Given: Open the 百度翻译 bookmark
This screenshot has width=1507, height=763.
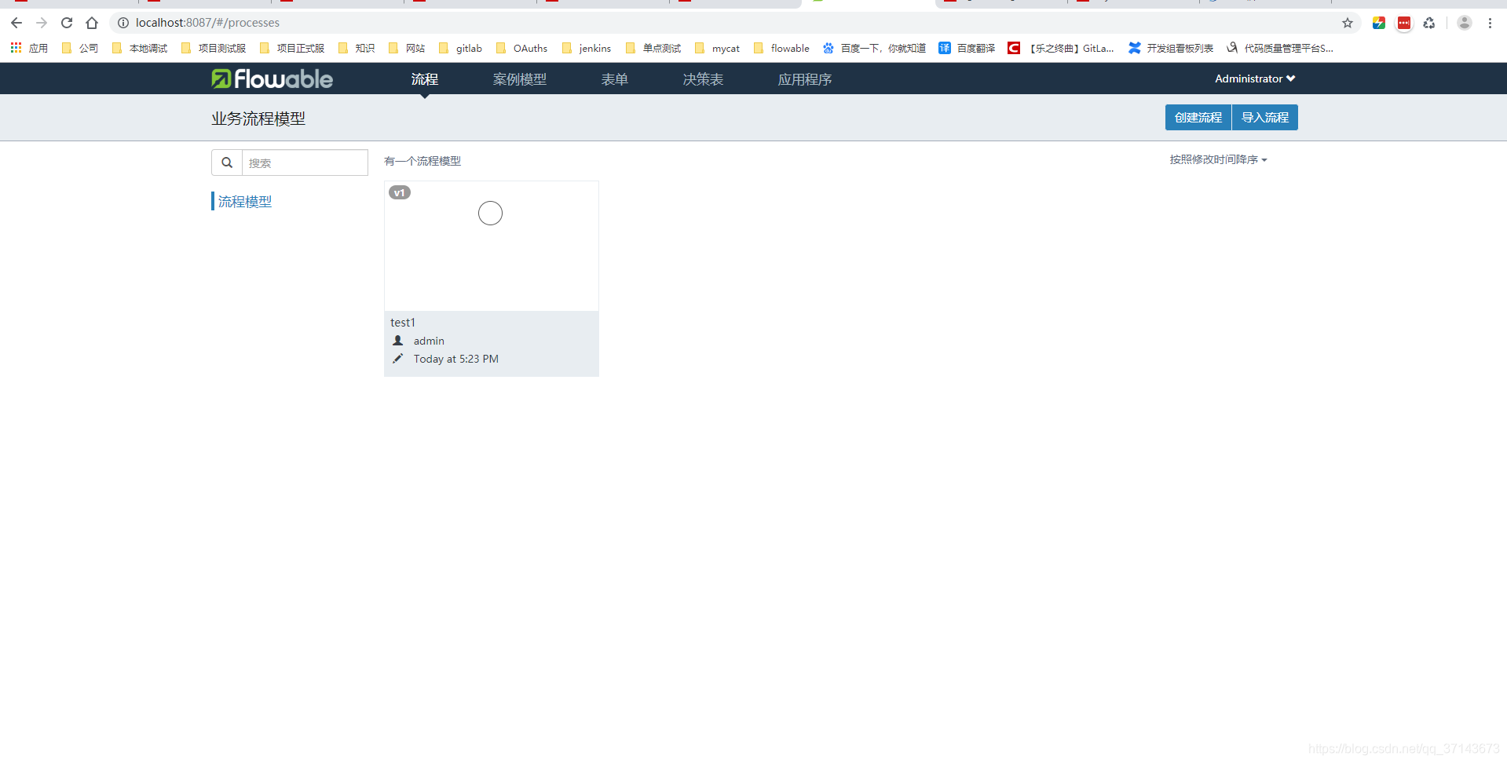Looking at the screenshot, I should 967,48.
